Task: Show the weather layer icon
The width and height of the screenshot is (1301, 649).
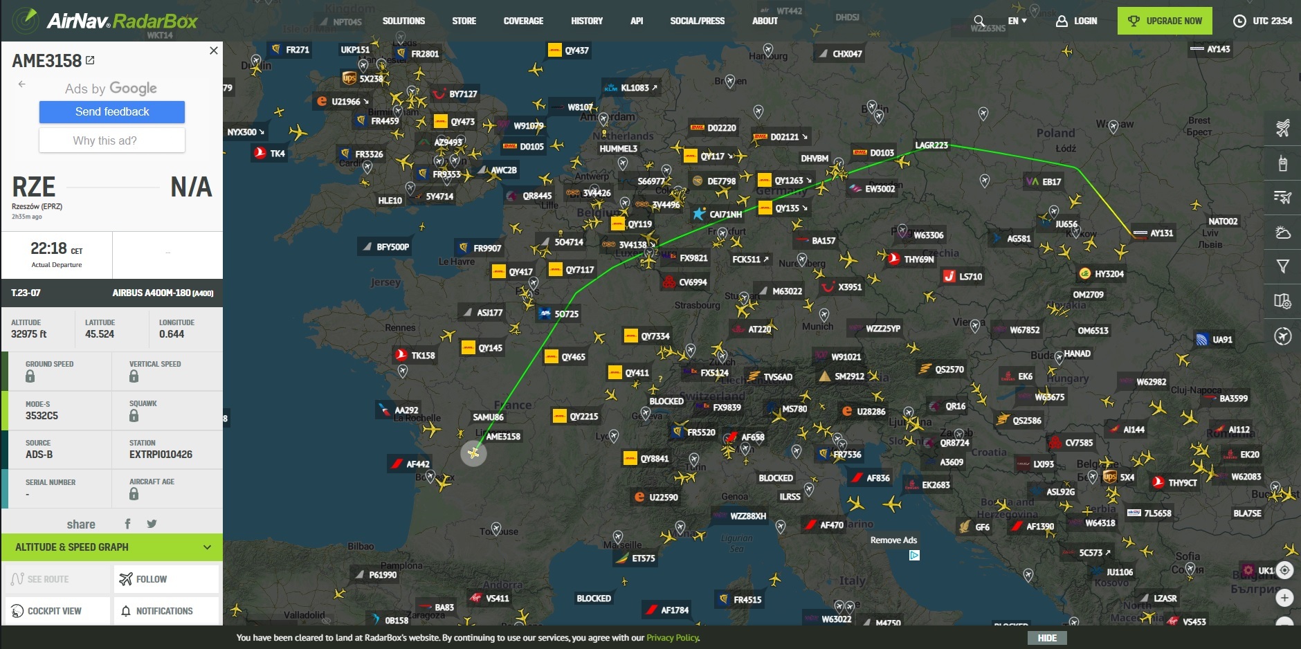Action: [1282, 232]
